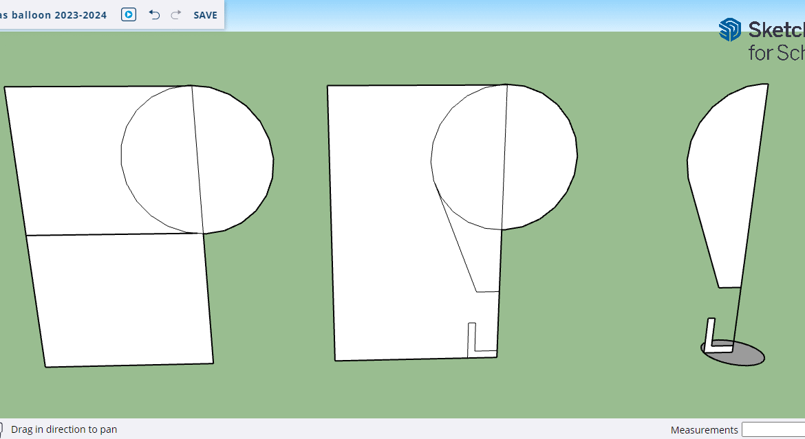805x439 pixels.
Task: Undo the last action
Action: (x=154, y=14)
